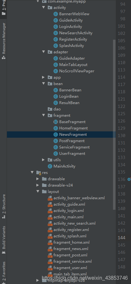Image resolution: width=131 pixels, height=284 pixels.
Task: Select activity_main.xml in layout
Action: point(68,217)
